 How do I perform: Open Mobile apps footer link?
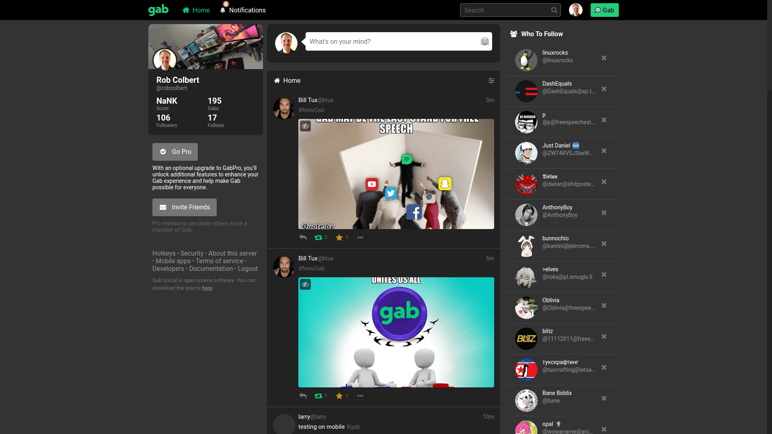pyautogui.click(x=173, y=261)
